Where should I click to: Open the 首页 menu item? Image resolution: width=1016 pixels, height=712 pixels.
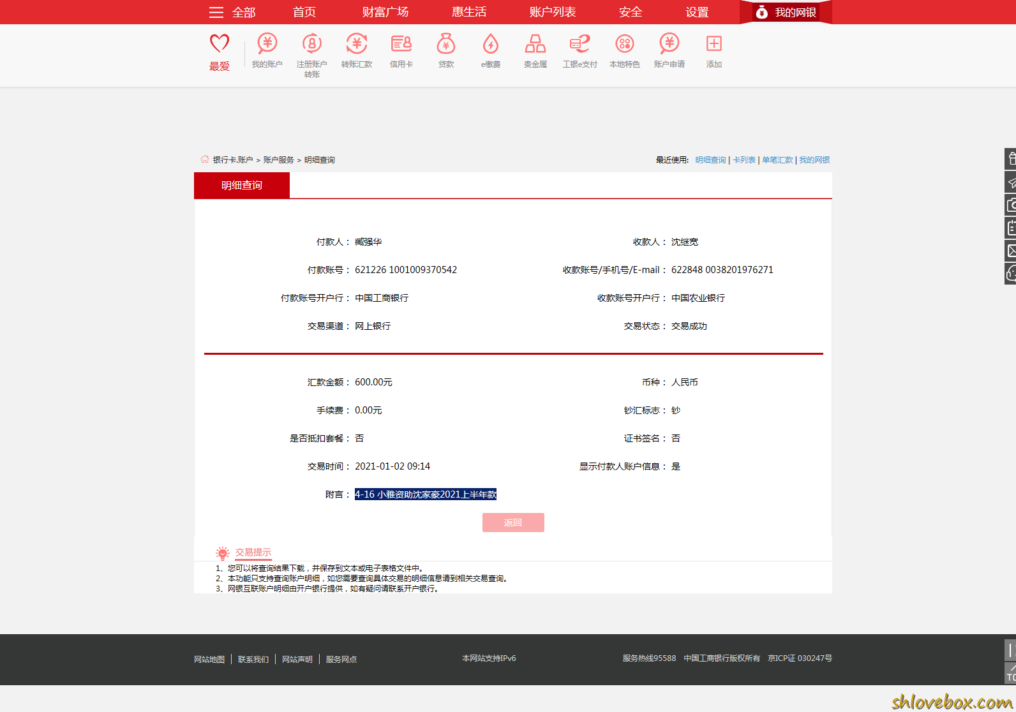(304, 12)
